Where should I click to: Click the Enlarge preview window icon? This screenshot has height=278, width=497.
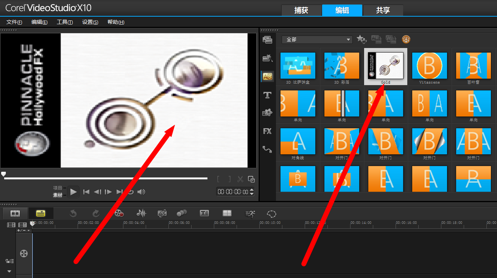point(251,179)
